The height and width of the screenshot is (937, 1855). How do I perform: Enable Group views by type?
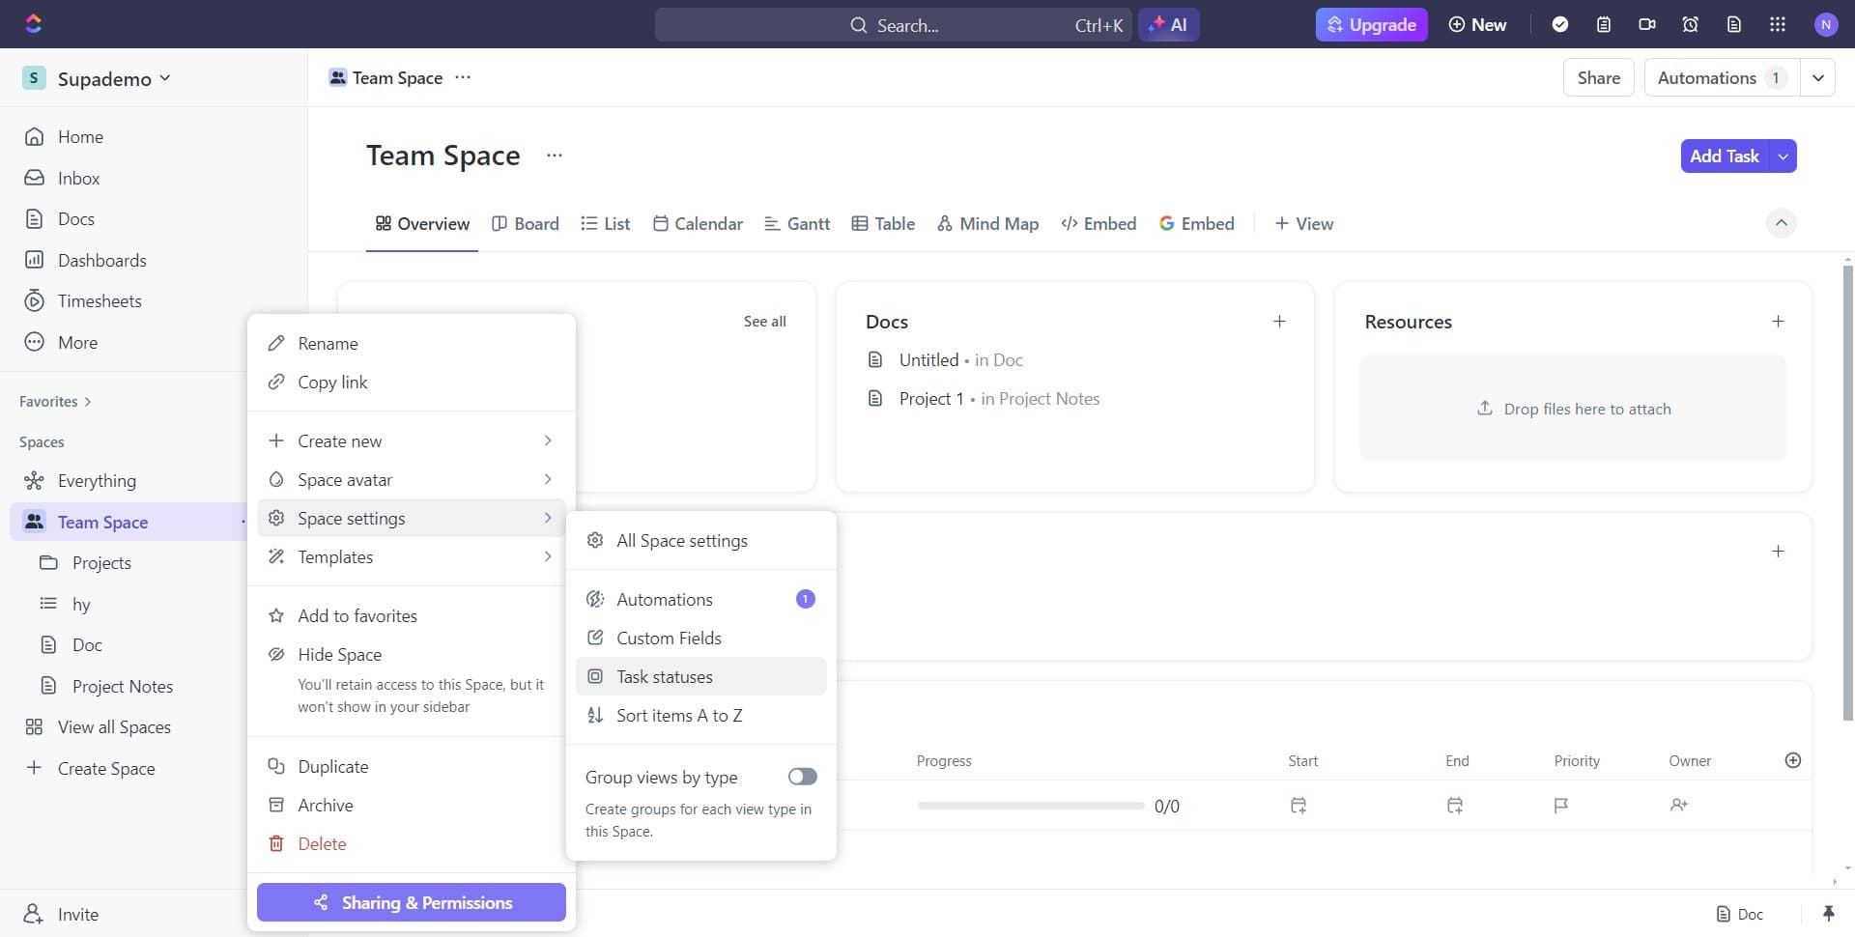802,776
